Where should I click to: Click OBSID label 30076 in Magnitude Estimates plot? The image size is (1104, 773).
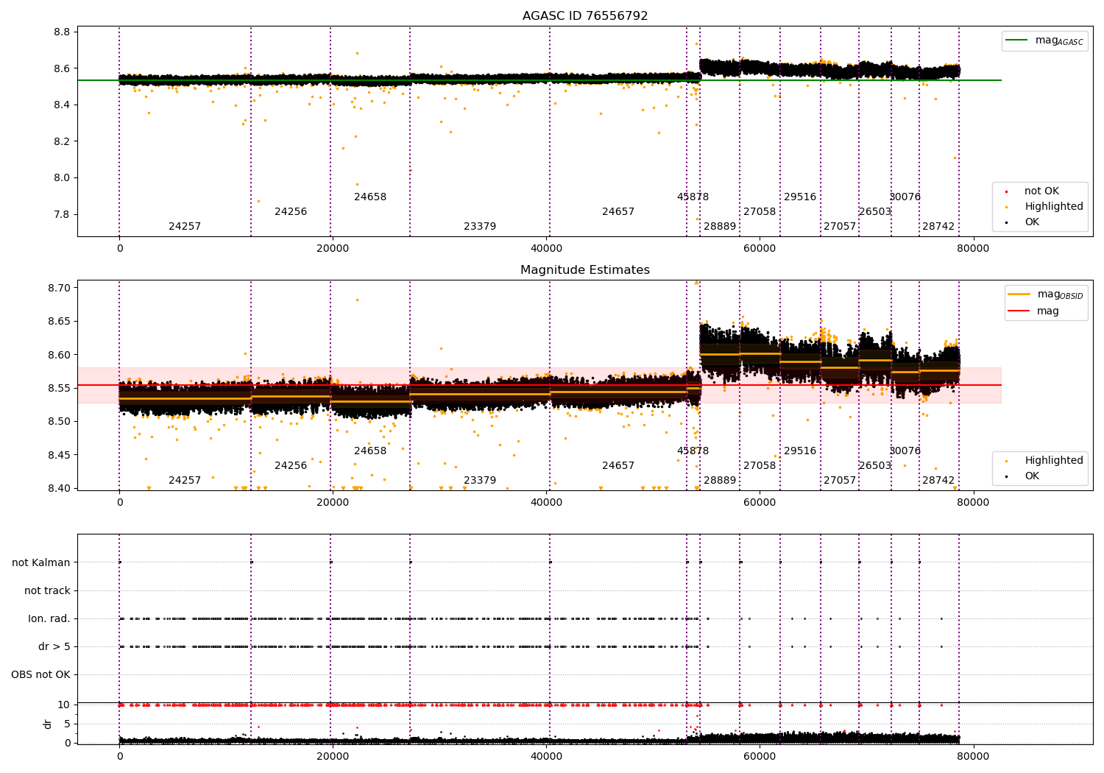tap(905, 451)
